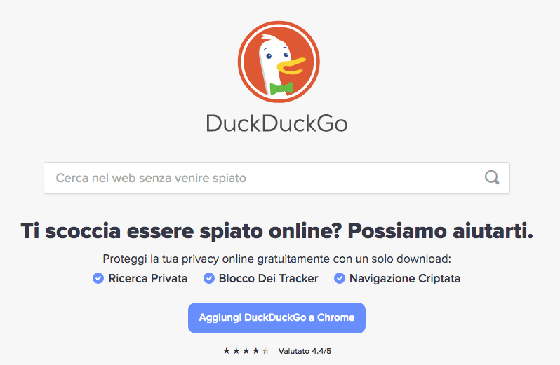Click the DuckDuckGo wordmark text
The width and height of the screenshot is (560, 365).
pyautogui.click(x=276, y=123)
